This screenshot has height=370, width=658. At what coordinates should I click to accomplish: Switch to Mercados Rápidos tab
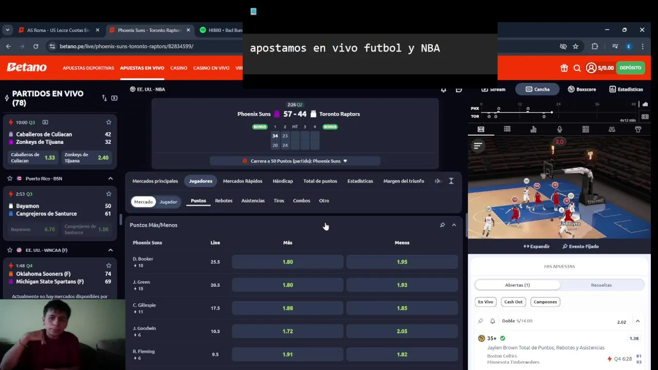[x=243, y=181]
